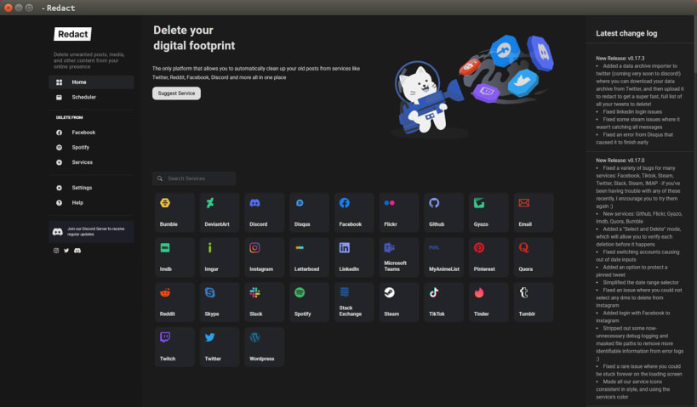Select Facebook under Delete From sidebar
The width and height of the screenshot is (697, 407).
(x=91, y=133)
